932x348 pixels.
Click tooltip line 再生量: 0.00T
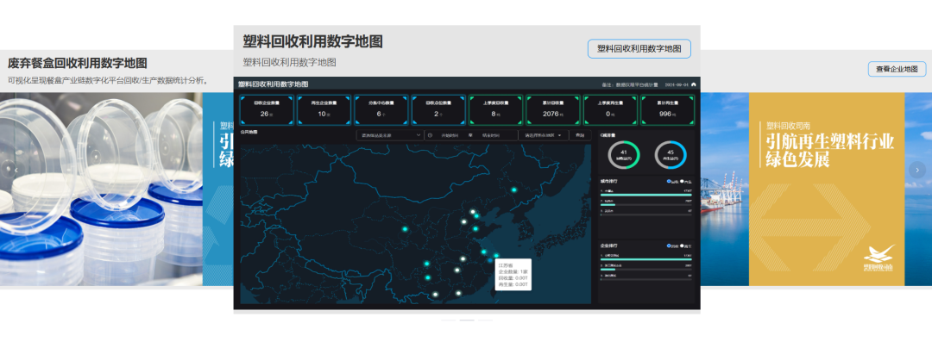513,284
